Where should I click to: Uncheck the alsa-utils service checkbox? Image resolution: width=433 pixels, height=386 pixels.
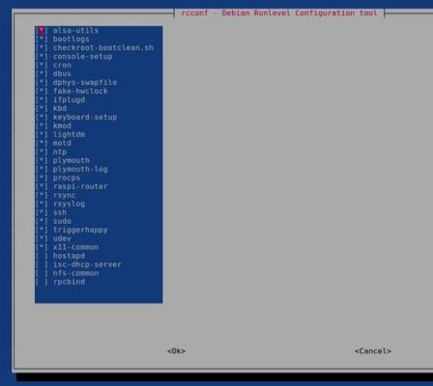coord(42,31)
